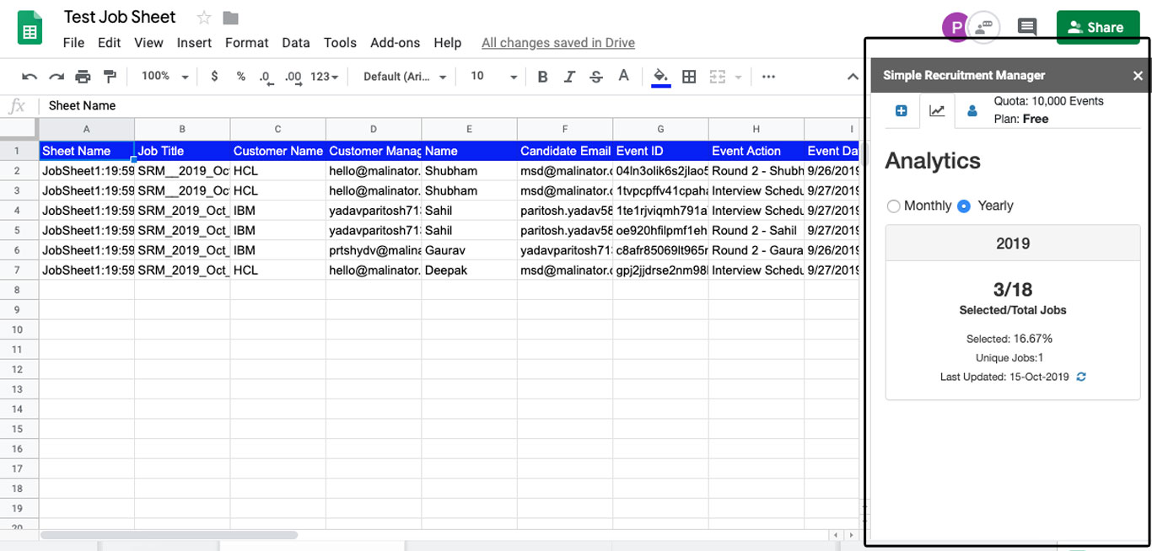Click the anonymous viewer avatar icon
Image resolution: width=1152 pixels, height=551 pixels.
(983, 27)
